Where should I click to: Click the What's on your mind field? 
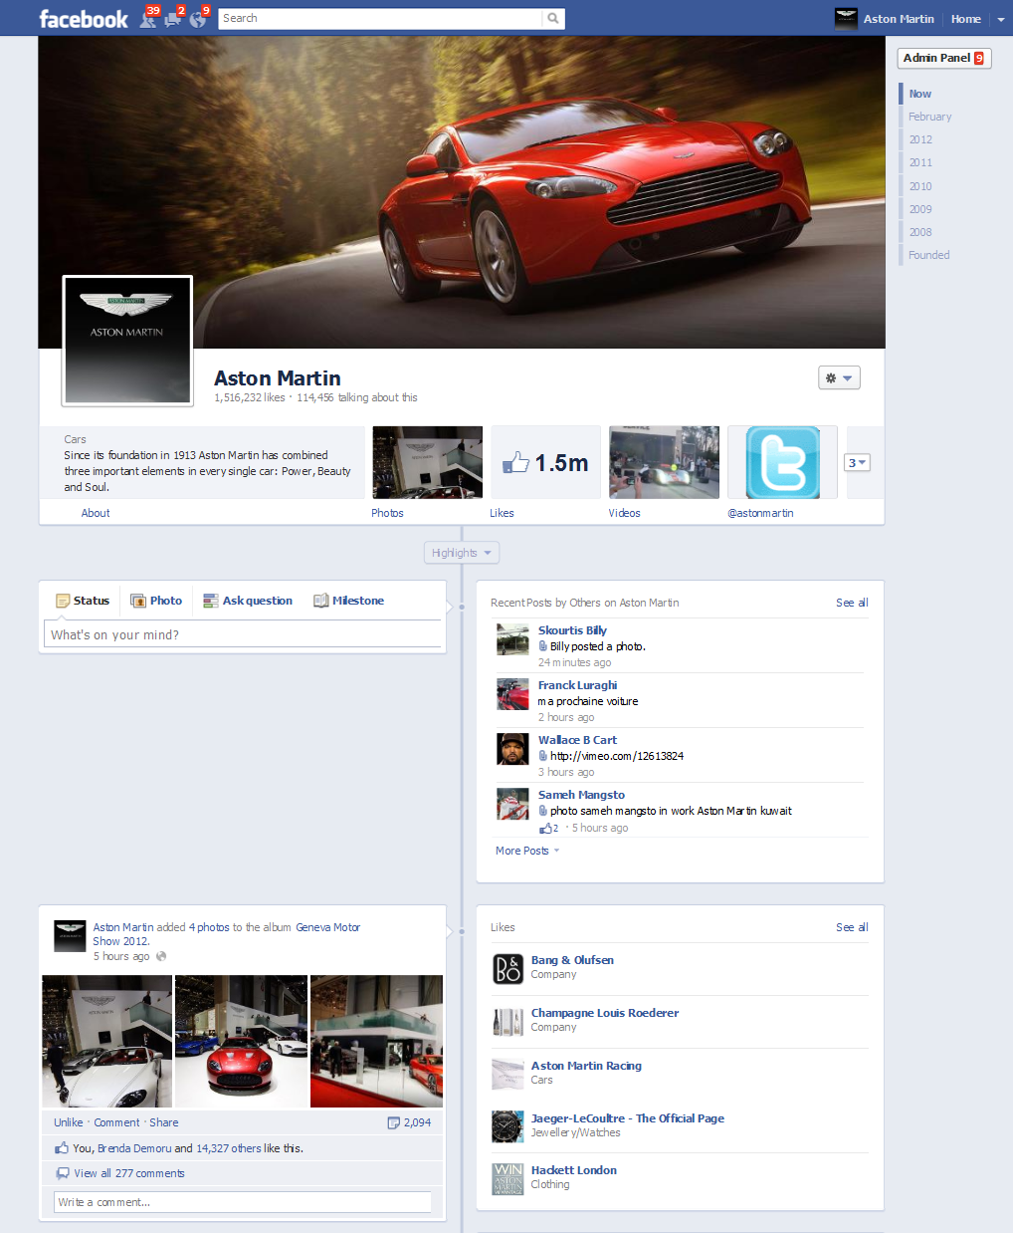pyautogui.click(x=243, y=634)
